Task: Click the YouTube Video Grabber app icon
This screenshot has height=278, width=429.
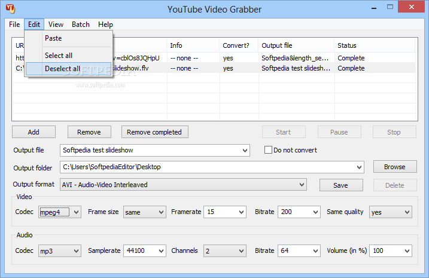Action: (x=10, y=9)
